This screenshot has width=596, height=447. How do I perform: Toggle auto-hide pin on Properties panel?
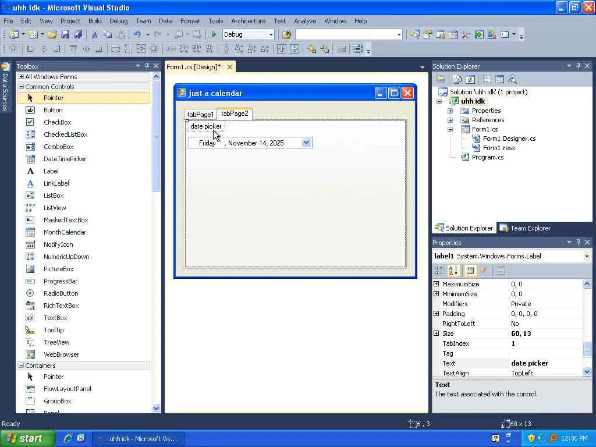pyautogui.click(x=578, y=242)
